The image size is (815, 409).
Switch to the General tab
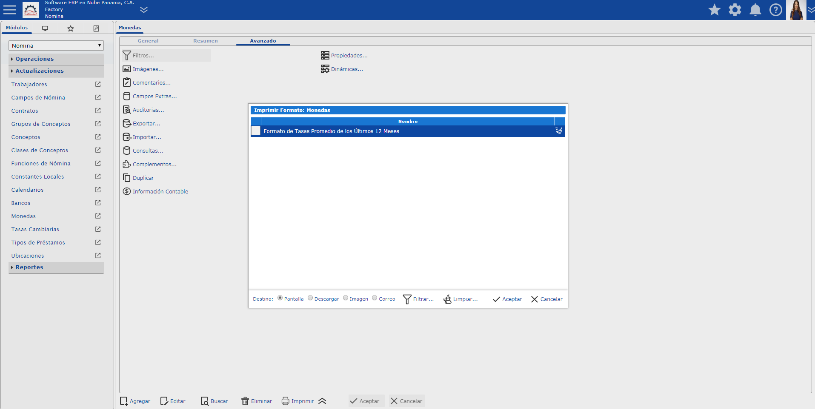(148, 41)
